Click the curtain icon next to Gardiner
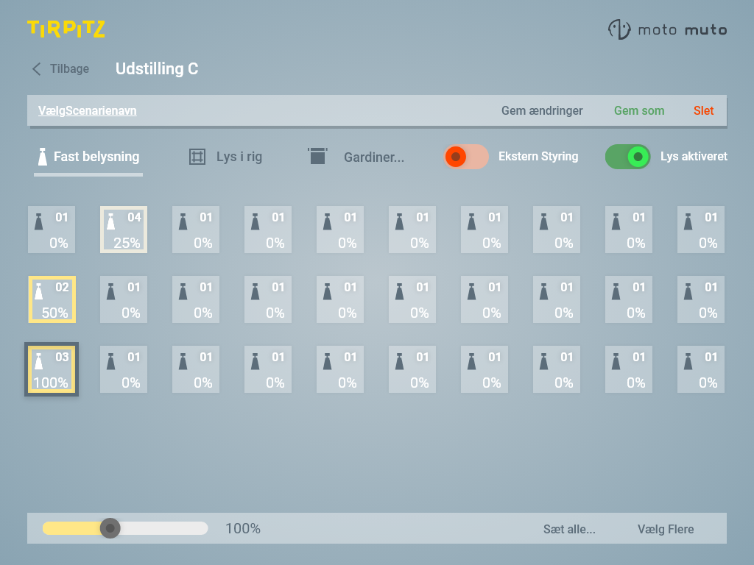Screen dimensions: 754x565 point(317,157)
